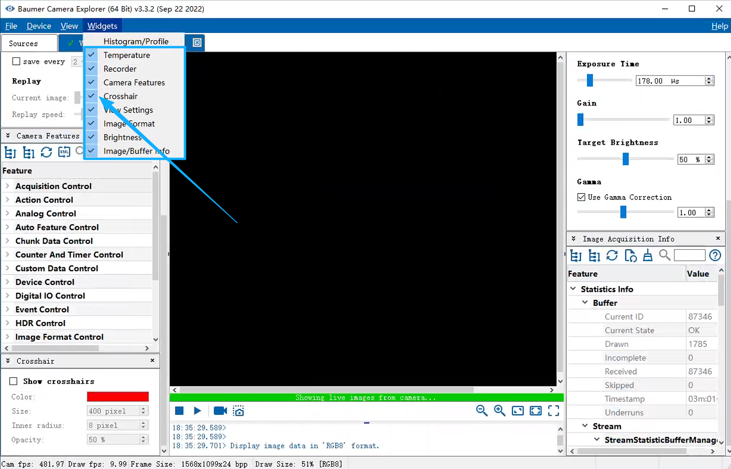Image resolution: width=731 pixels, height=469 pixels.
Task: Zoom in the image view
Action: [x=500, y=411]
